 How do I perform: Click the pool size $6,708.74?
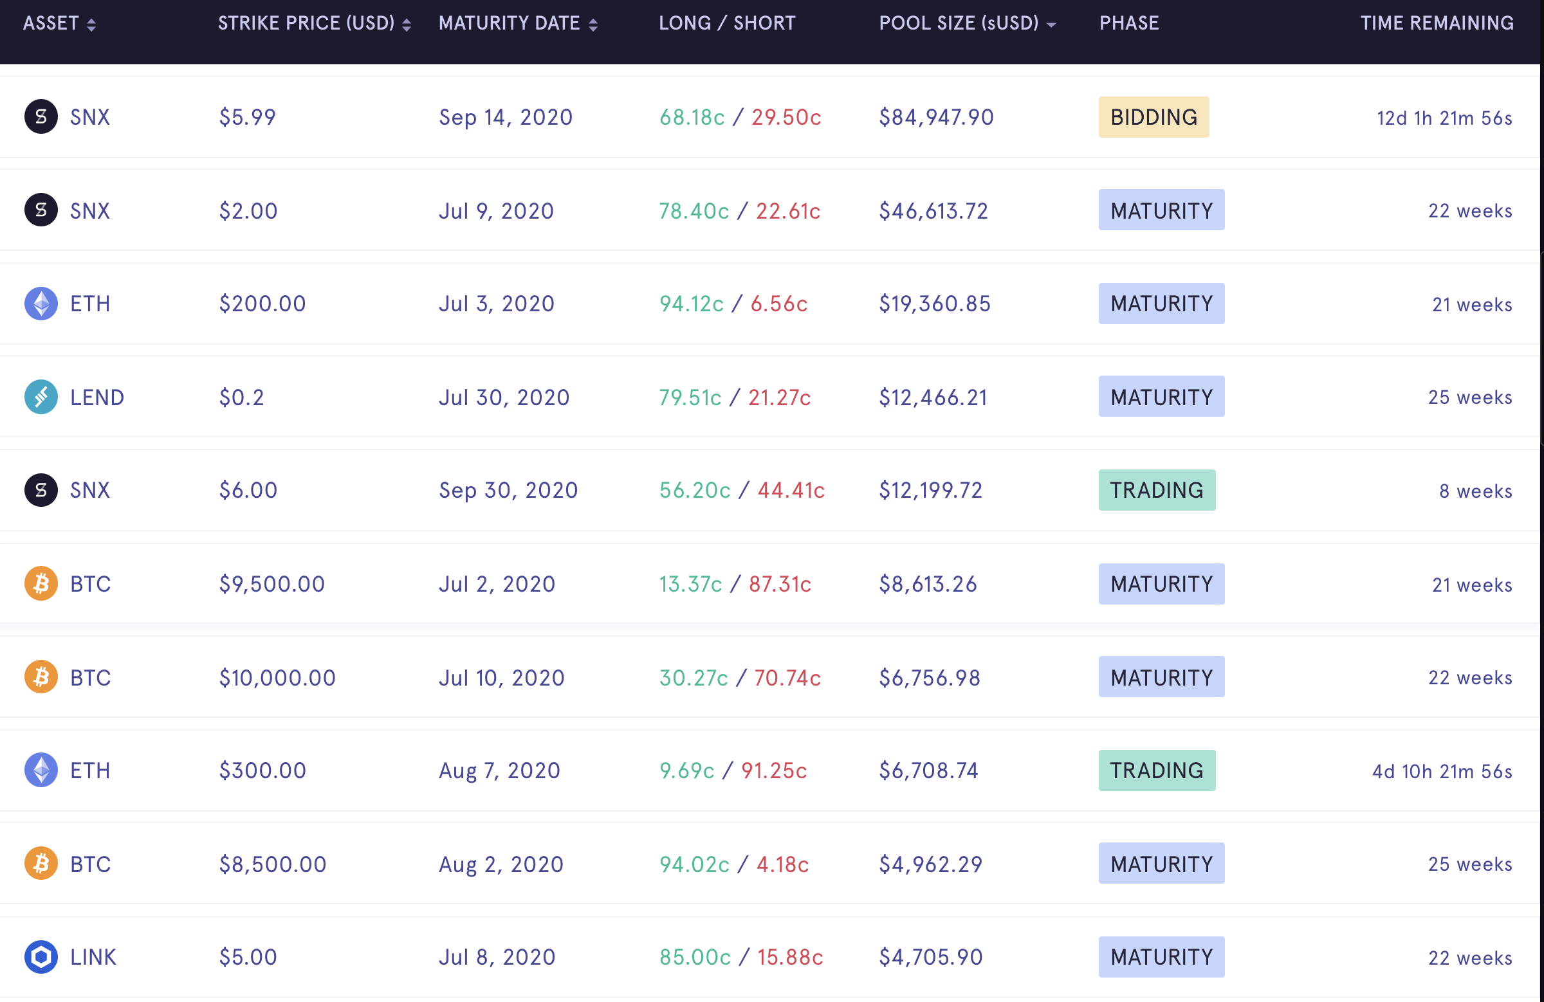928,771
